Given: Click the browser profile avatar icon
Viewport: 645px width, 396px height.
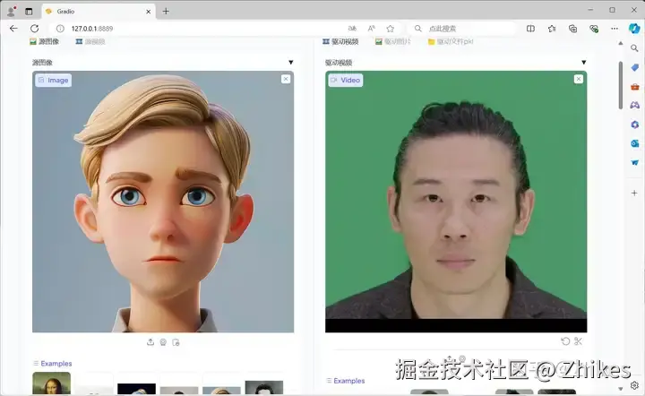Looking at the screenshot, I should [x=12, y=11].
